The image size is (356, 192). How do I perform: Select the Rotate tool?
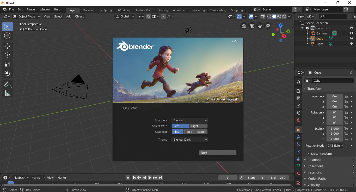pyautogui.click(x=7, y=55)
